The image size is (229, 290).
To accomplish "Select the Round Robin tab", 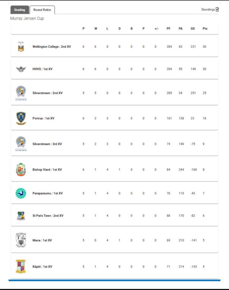I will tap(42, 10).
